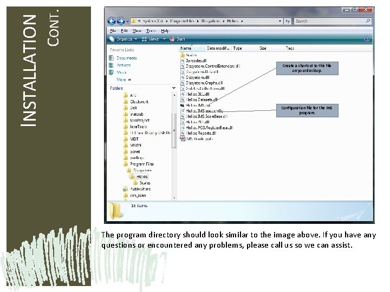The image size is (390, 292).
Task: Click the IMS Guide PowerPoint file icon
Action: tap(183, 139)
